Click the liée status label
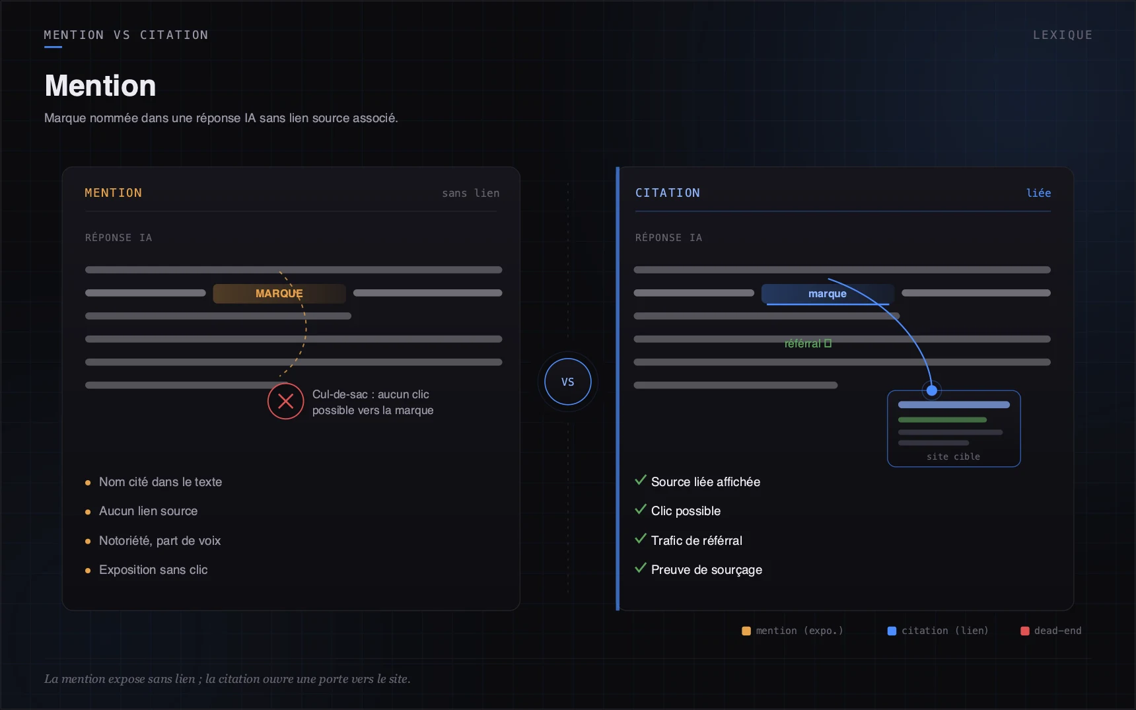Image resolution: width=1136 pixels, height=710 pixels. [1038, 193]
